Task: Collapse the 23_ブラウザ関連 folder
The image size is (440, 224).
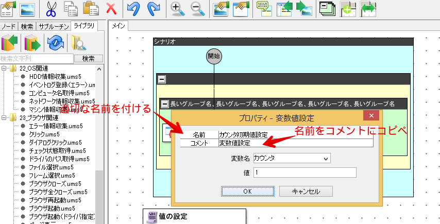Action: click(x=4, y=117)
